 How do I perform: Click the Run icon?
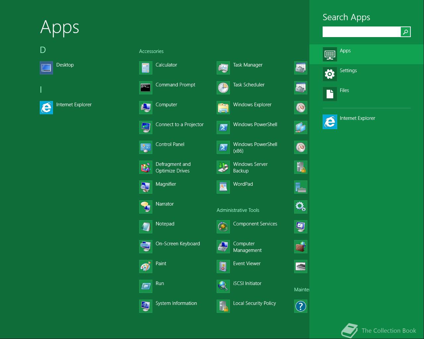pyautogui.click(x=146, y=286)
